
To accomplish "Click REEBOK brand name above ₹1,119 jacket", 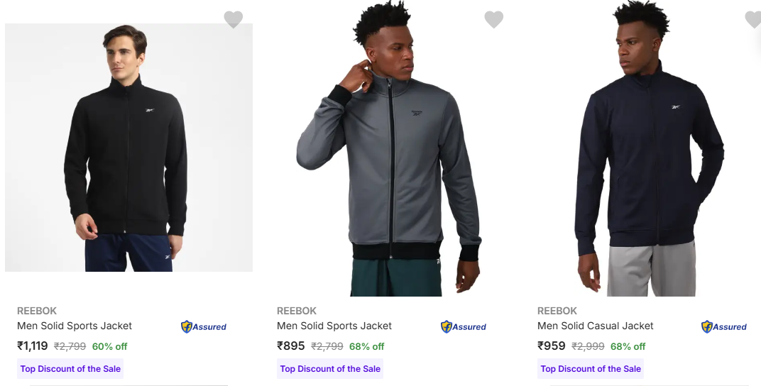I will (37, 311).
